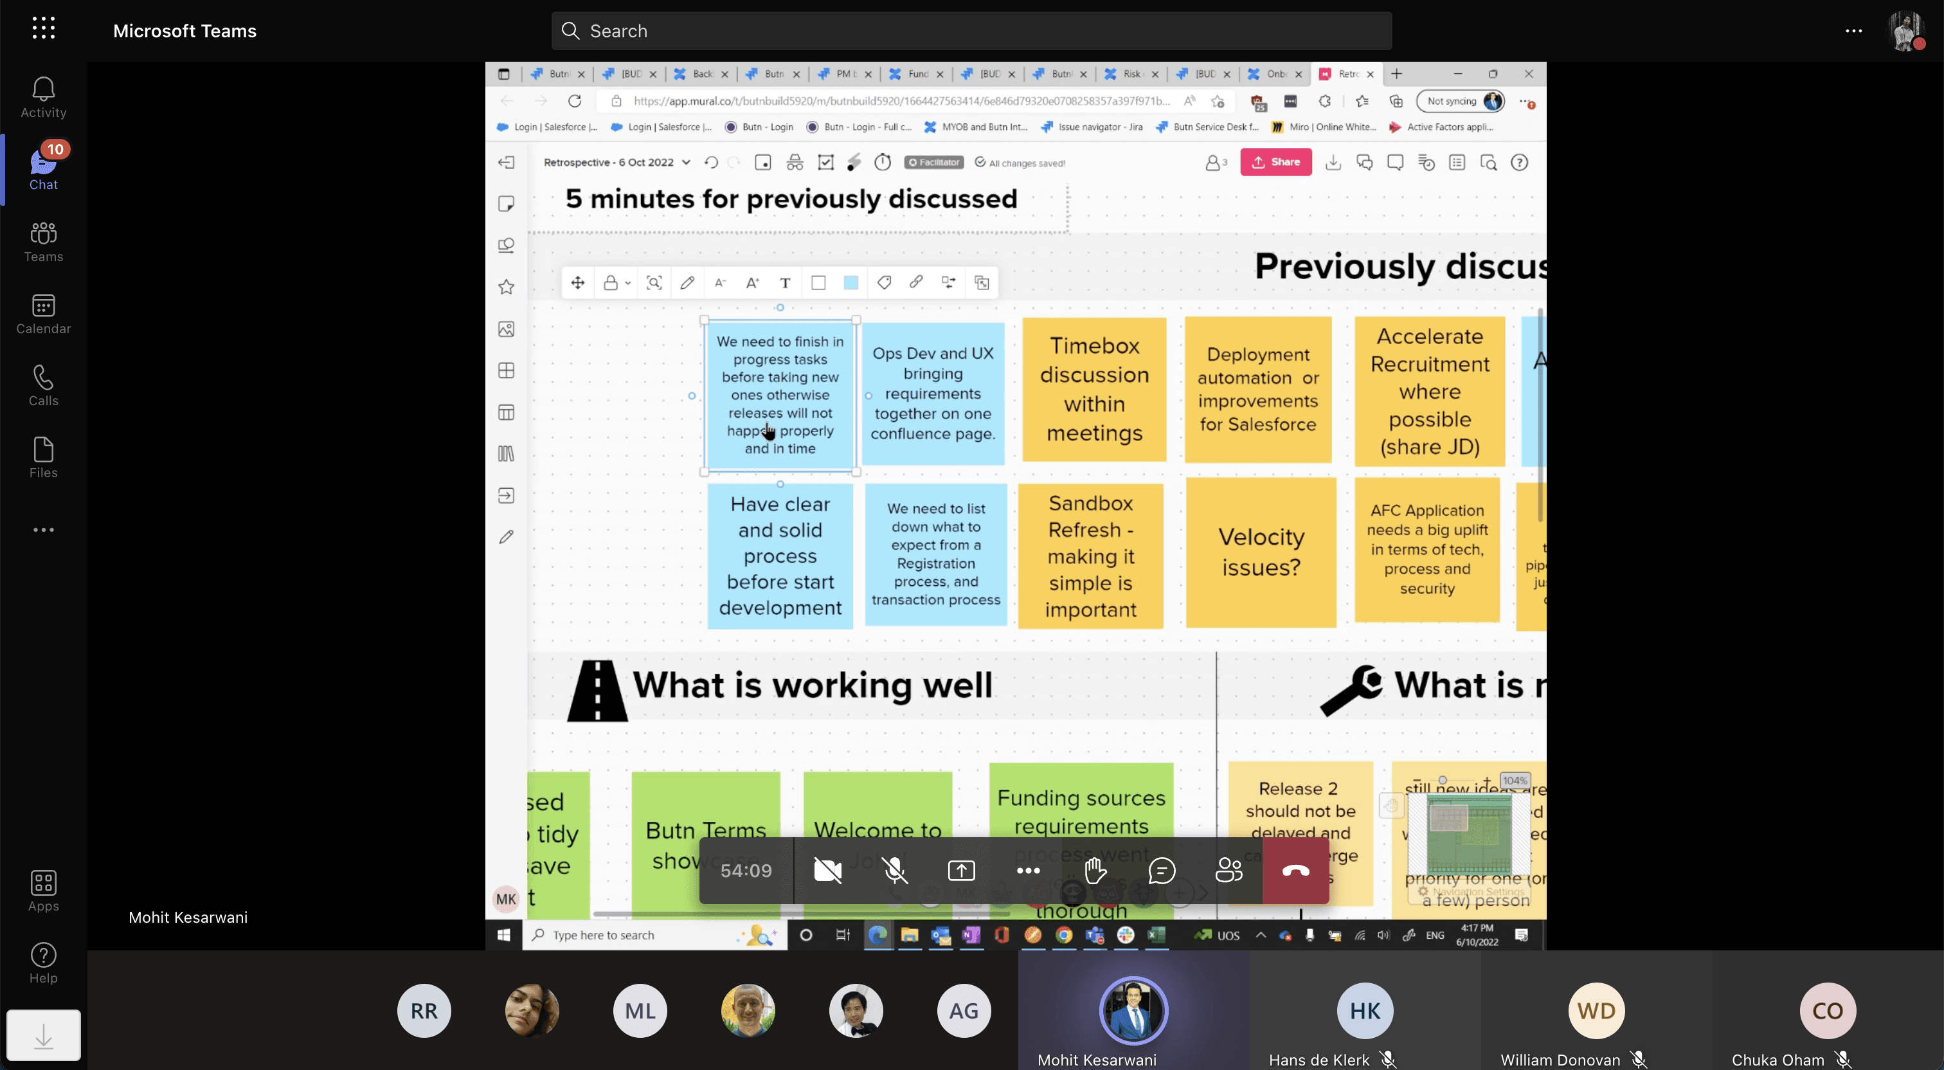The image size is (1944, 1070).
Task: Expand the sidebar more apps ellipsis
Action: (x=43, y=530)
